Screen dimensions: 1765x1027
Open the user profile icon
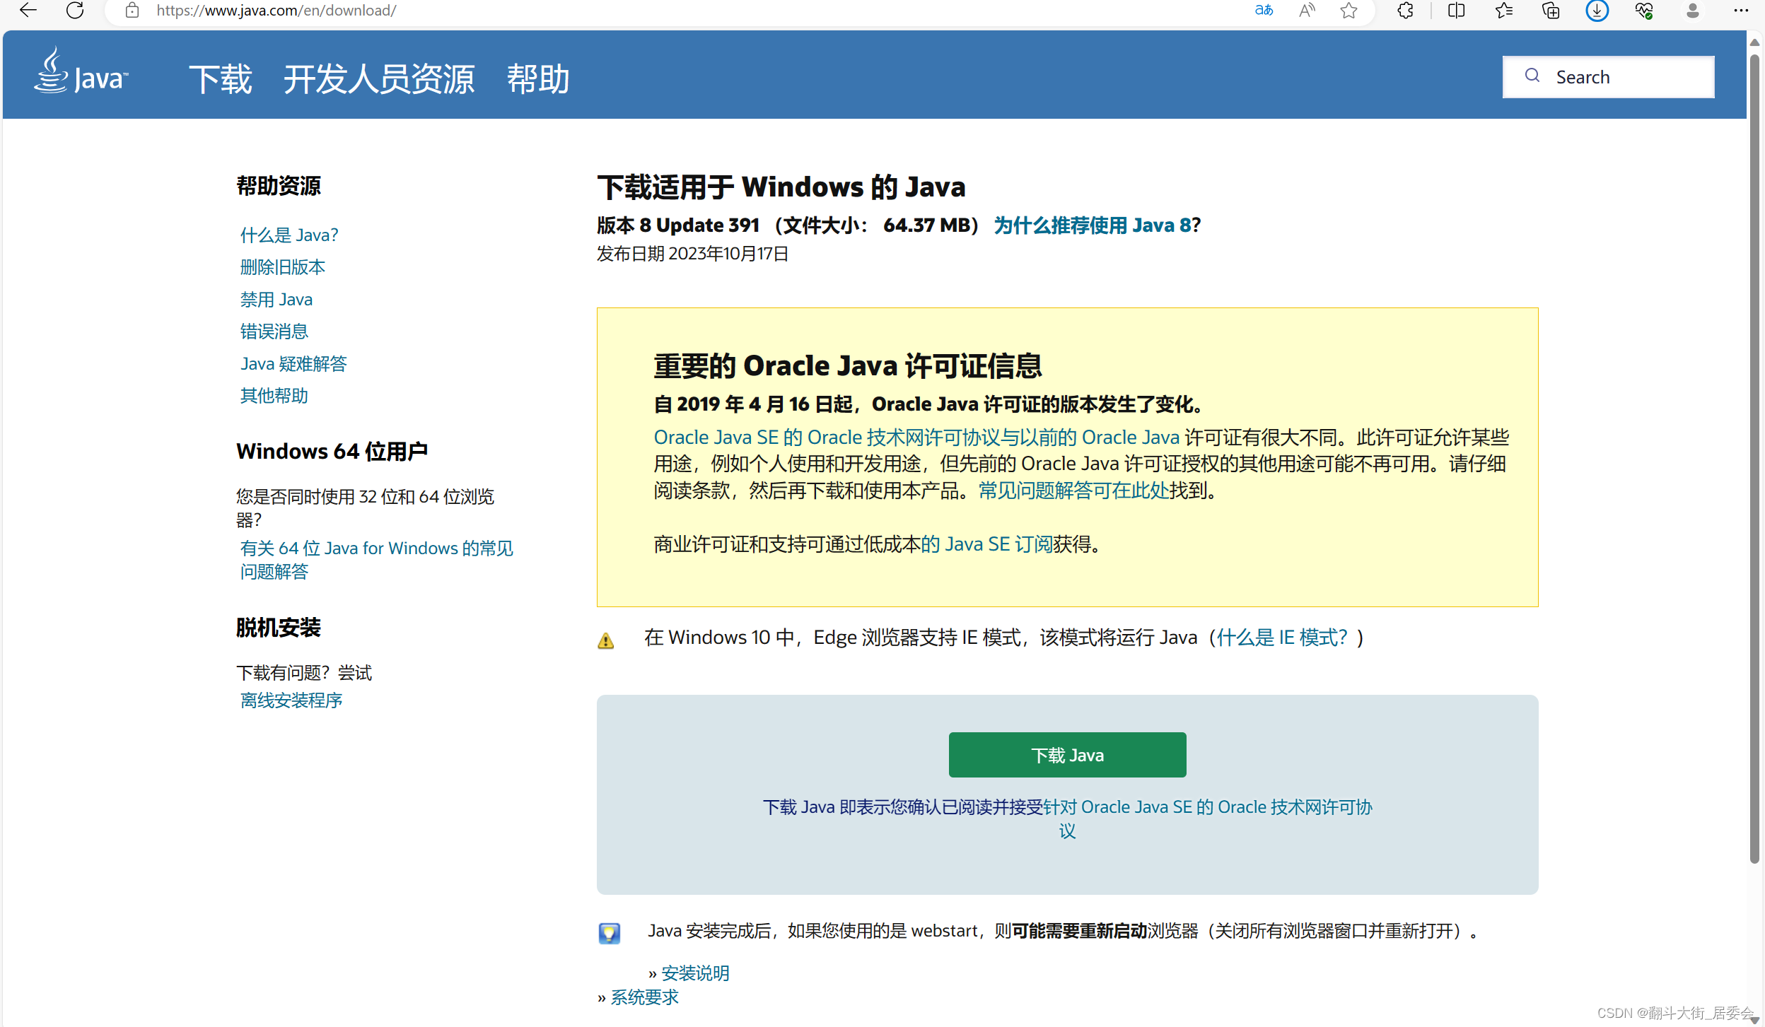(1692, 11)
